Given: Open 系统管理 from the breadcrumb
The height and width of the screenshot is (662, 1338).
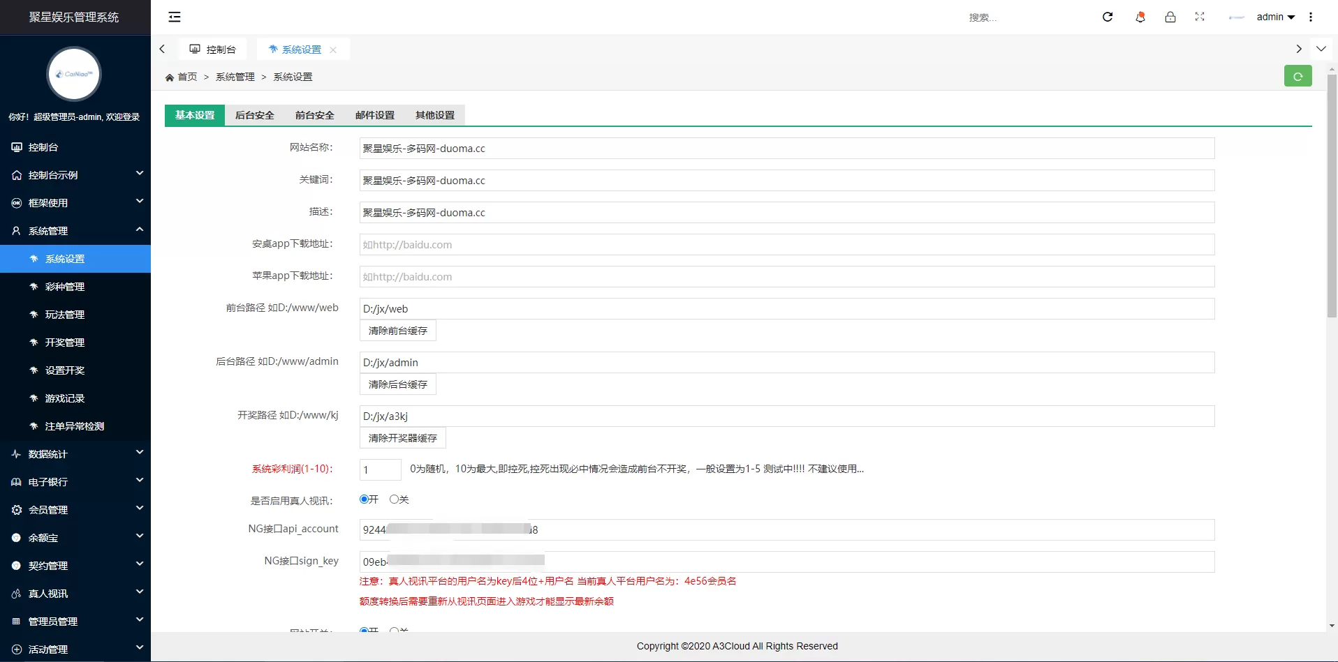Looking at the screenshot, I should pos(235,77).
